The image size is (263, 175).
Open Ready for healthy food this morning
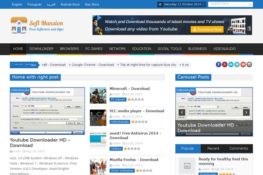(223, 161)
